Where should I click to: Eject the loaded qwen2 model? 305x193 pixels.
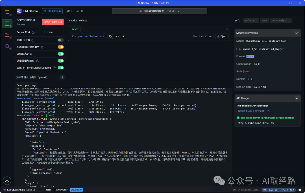(x=222, y=36)
